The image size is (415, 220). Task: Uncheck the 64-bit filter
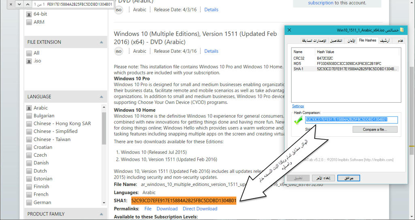[29, 14]
